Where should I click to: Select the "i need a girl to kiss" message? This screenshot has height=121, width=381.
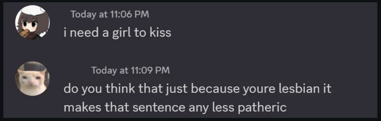click(x=117, y=33)
